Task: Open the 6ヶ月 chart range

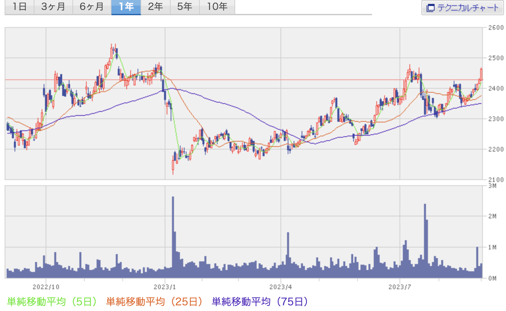Action: pos(92,7)
